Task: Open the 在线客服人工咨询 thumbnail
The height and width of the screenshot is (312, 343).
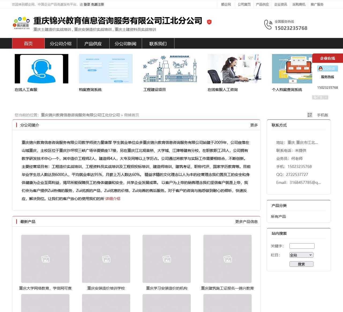Action: tap(234, 69)
